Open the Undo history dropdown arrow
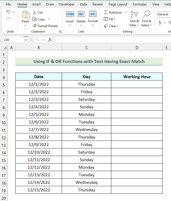This screenshot has height=201, width=171. pos(13,12)
